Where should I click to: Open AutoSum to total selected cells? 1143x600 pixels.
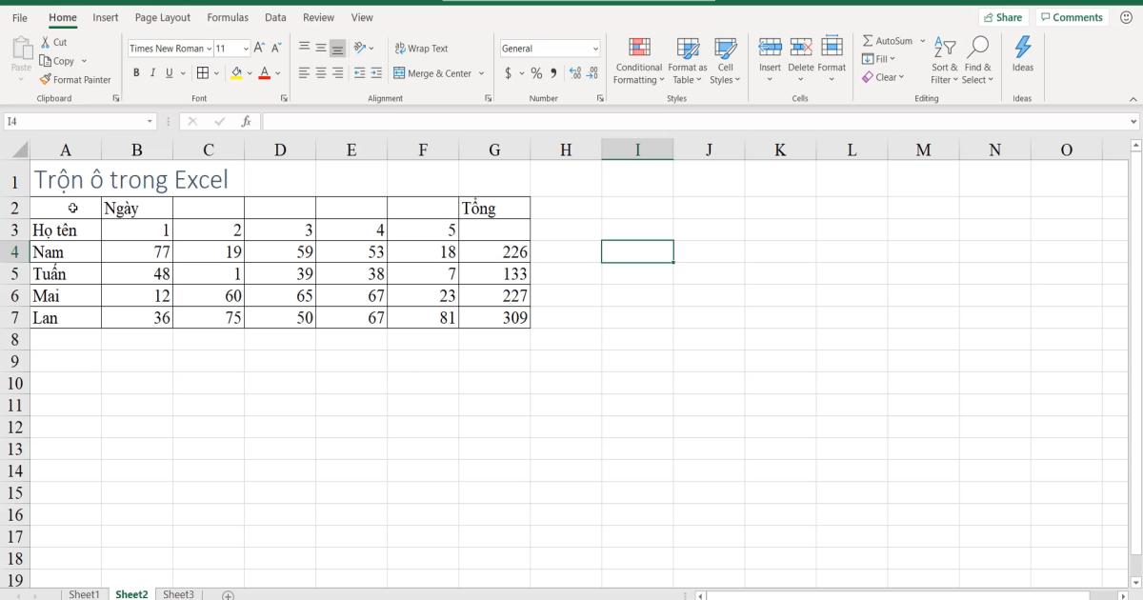(889, 41)
